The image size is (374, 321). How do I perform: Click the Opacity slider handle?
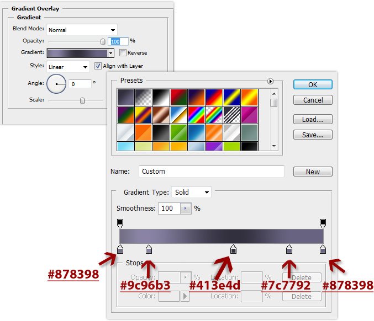[x=103, y=41]
